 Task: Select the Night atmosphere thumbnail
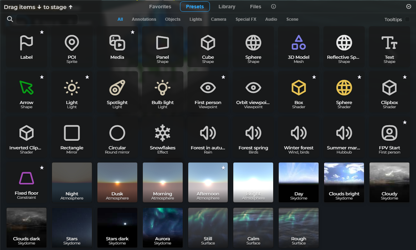point(72,183)
